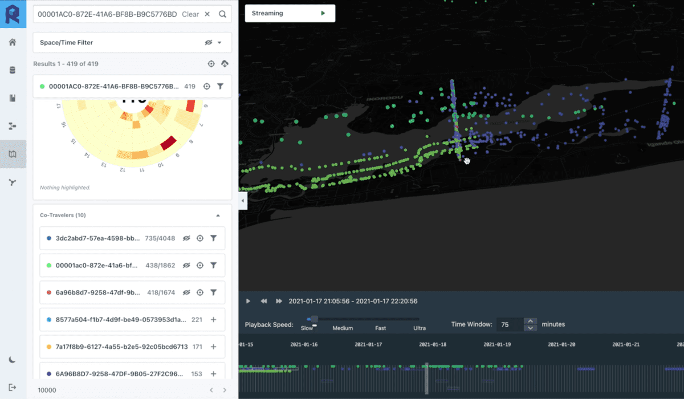Filter by co-traveler 00001ac0 funnel icon
Viewport: 684px width, 399px height.
click(213, 265)
